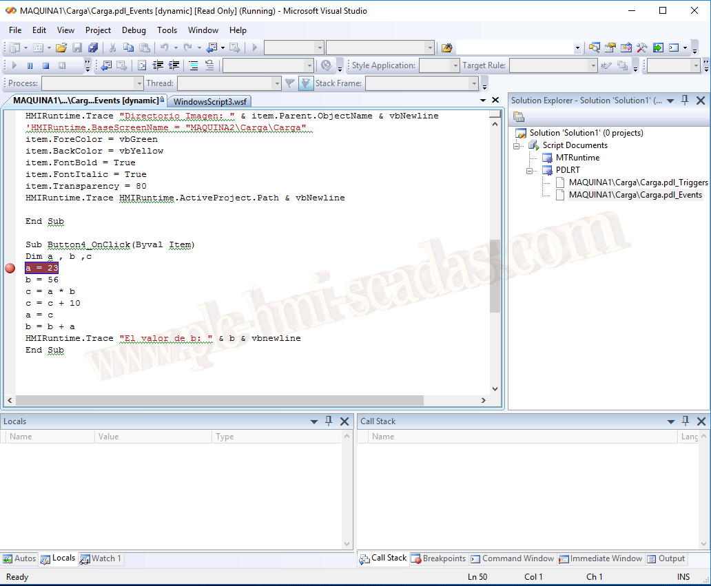Click the Increase Indent icon
Image resolution: width=711 pixels, height=586 pixels.
tap(172, 65)
